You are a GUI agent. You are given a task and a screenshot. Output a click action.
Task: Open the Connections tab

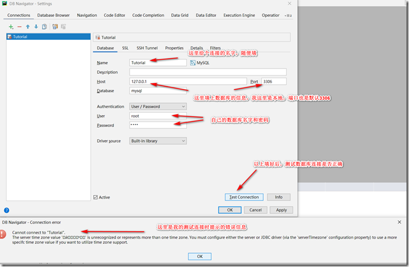(19, 15)
